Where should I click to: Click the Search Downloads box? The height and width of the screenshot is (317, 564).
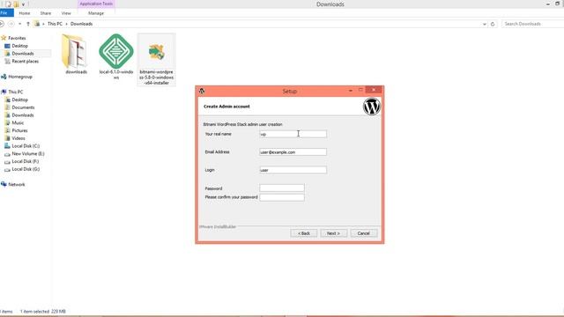coord(532,24)
